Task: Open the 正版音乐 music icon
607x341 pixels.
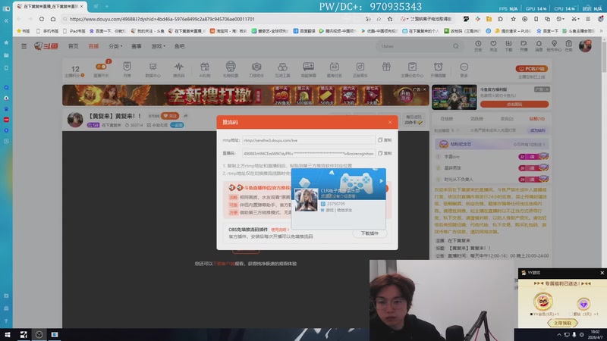Action: [x=360, y=67]
